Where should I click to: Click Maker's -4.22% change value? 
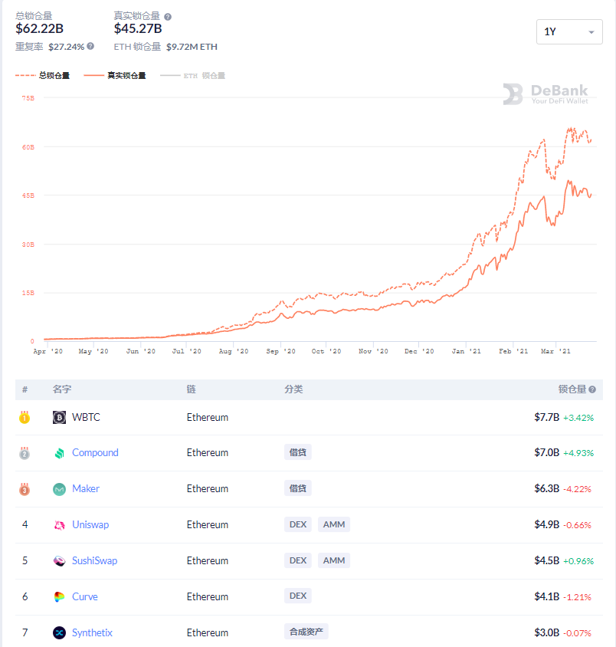click(x=577, y=489)
